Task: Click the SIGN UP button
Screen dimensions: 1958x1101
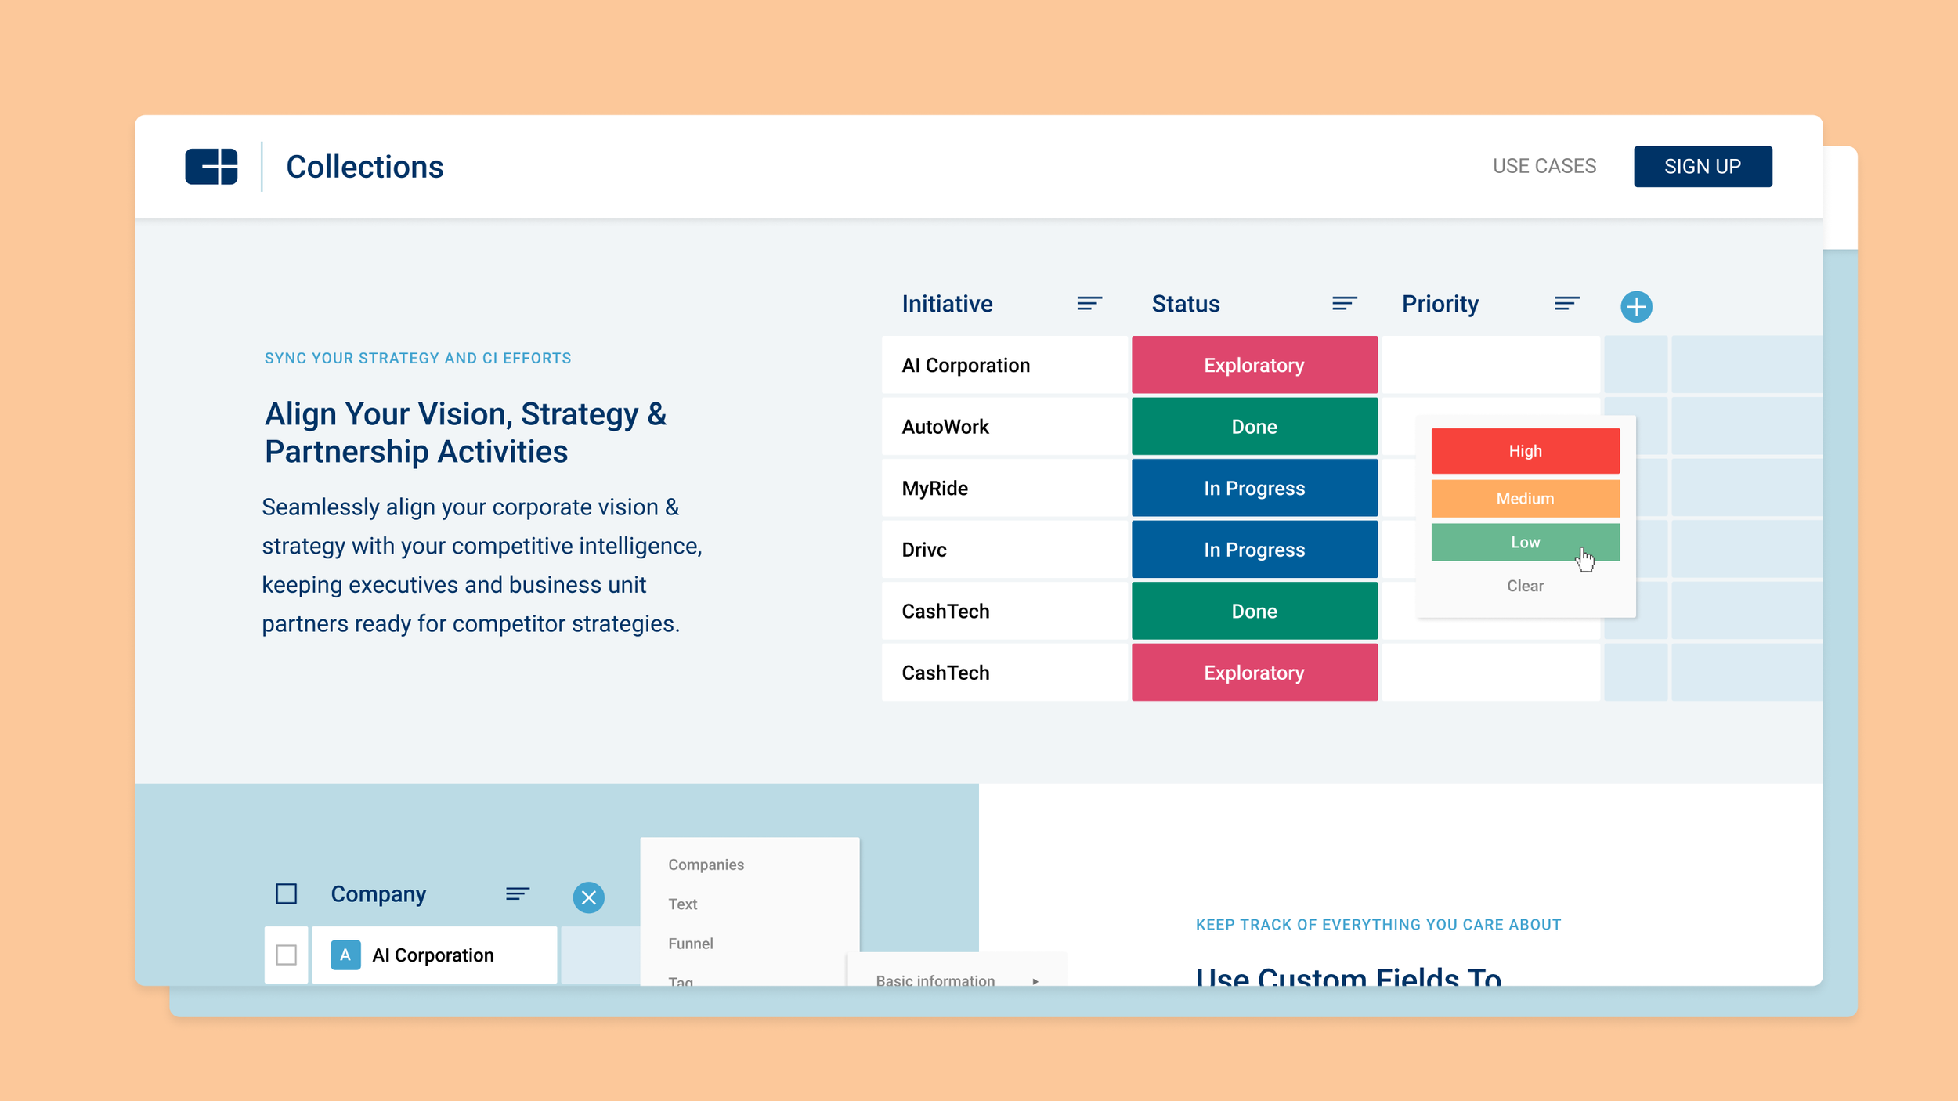Action: click(x=1702, y=167)
